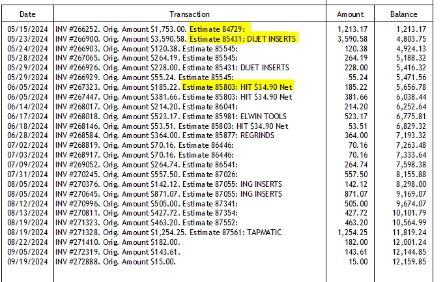Viewport: 445px width, 282px height.
Task: Click the Amount column header
Action: 351,14
